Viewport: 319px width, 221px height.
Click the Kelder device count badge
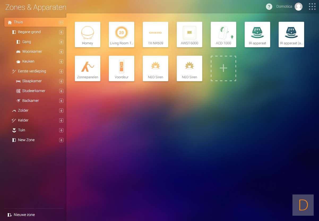tap(61, 121)
